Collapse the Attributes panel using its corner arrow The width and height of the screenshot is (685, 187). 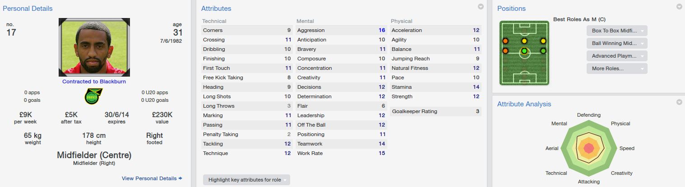point(481,7)
